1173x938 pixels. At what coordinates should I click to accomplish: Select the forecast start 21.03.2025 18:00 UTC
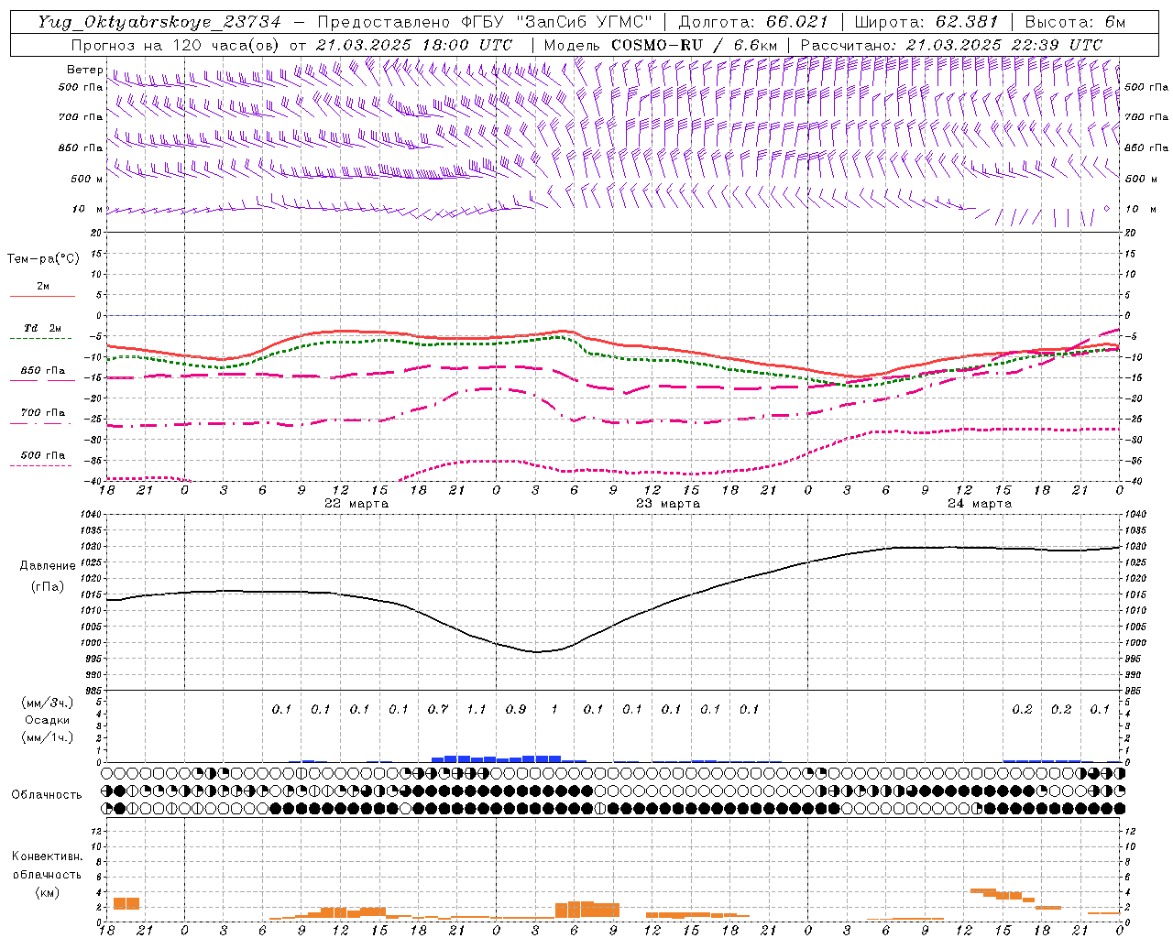(x=413, y=45)
